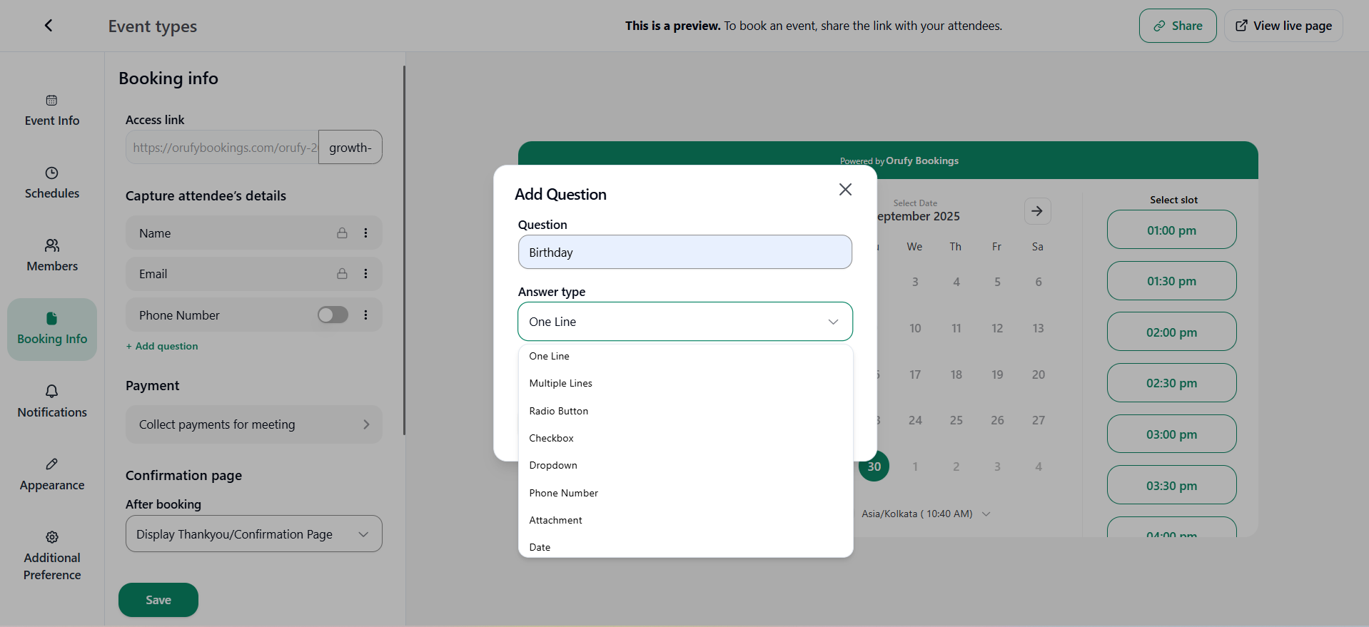This screenshot has height=627, width=1369.
Task: Open Appearance settings
Action: 52,474
